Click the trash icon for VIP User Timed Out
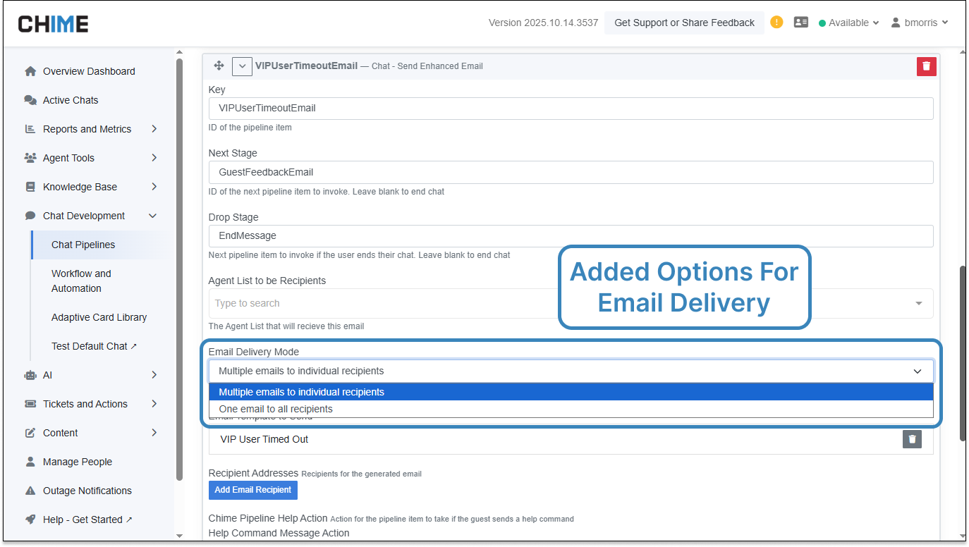 pyautogui.click(x=912, y=439)
